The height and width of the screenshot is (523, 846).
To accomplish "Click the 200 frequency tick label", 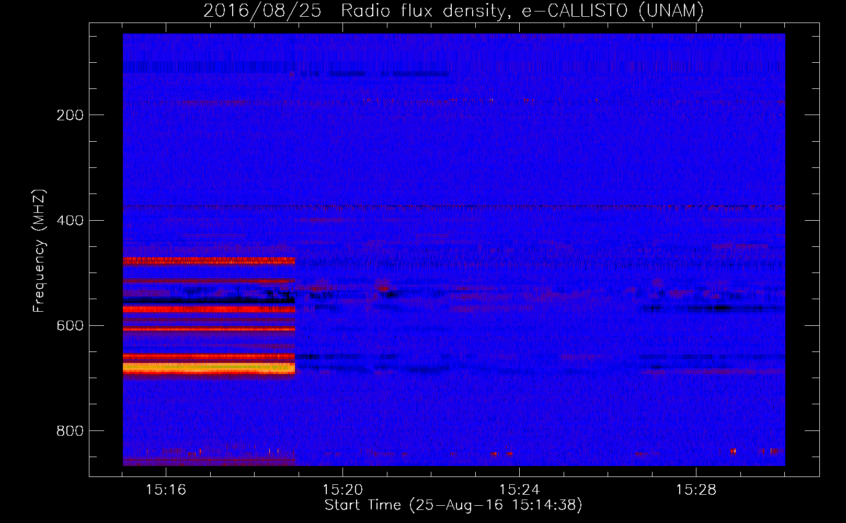I will pos(70,115).
